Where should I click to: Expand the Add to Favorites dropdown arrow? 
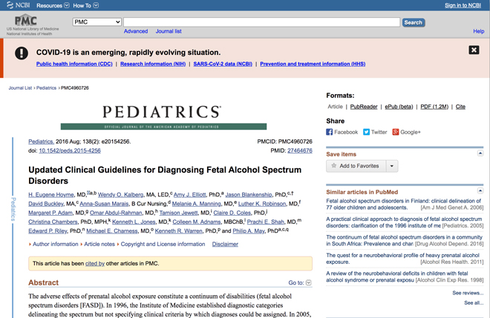pos(392,166)
